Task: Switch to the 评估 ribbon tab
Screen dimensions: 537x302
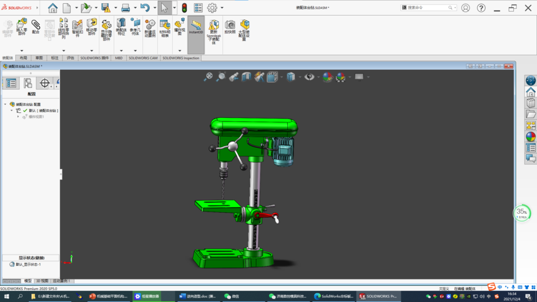Action: 70,58
